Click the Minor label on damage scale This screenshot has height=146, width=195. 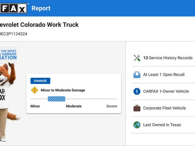click(x=35, y=106)
